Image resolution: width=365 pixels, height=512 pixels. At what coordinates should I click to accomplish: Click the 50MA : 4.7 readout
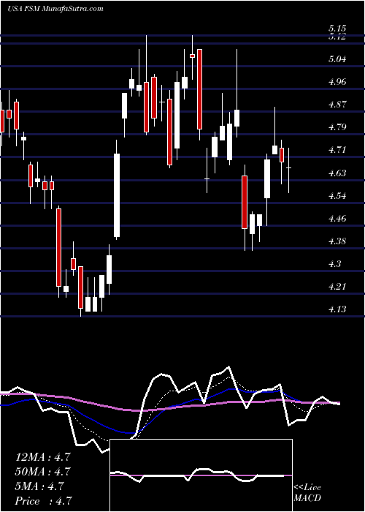coord(42,472)
